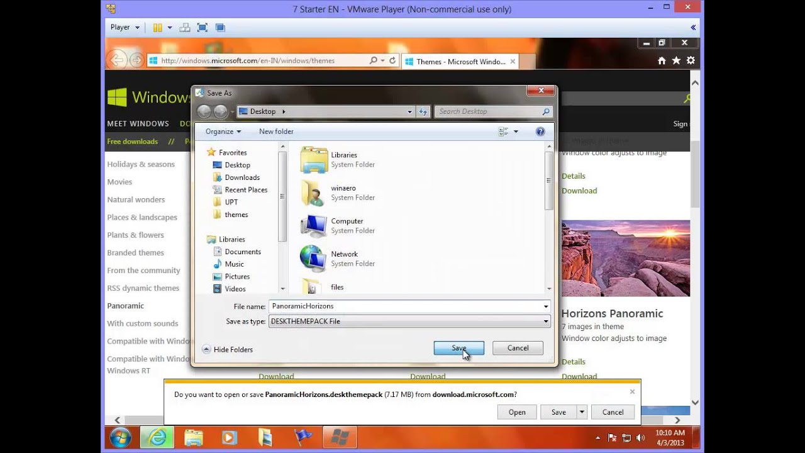The width and height of the screenshot is (805, 453).
Task: Click Cancel in the IE download bar
Action: click(613, 412)
